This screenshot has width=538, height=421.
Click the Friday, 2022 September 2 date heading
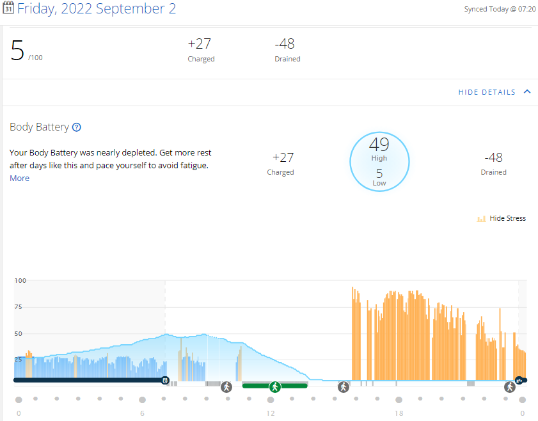(x=97, y=8)
